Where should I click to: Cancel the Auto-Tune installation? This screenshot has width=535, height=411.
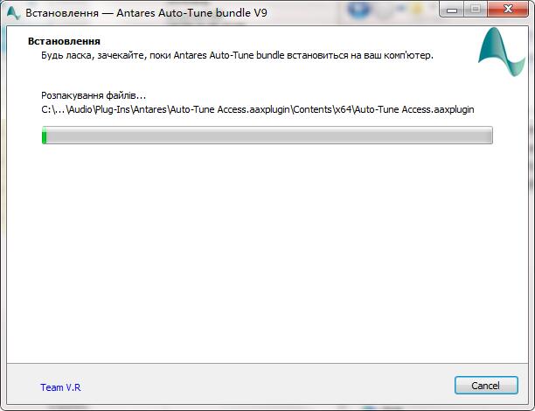pos(486,386)
